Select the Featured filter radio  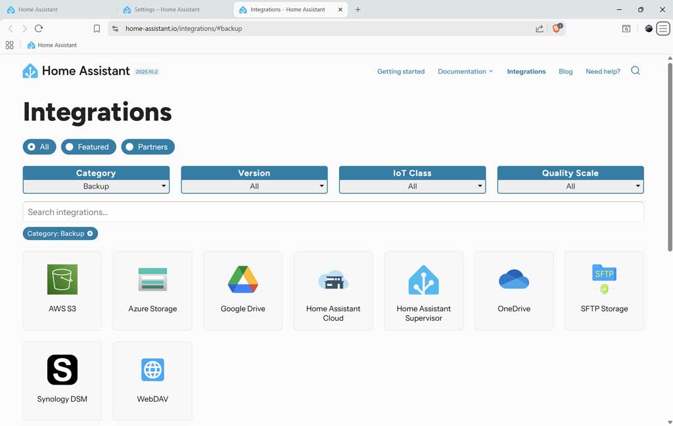89,147
